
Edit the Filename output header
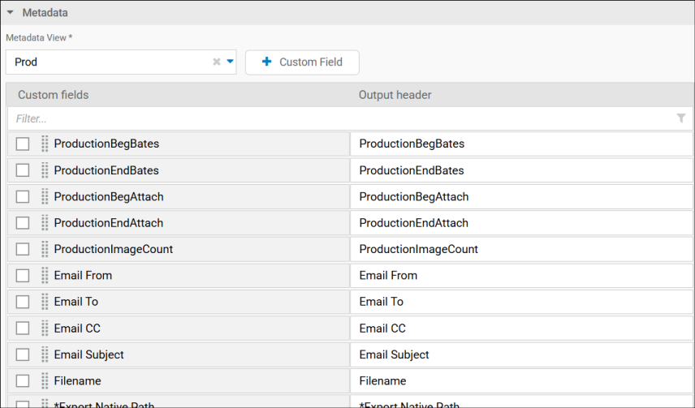click(x=521, y=381)
